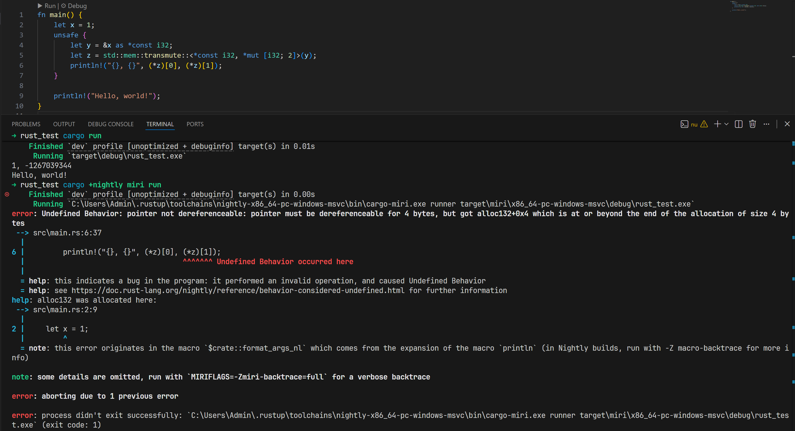Click the 'unsafe' keyword on line 3

(66, 35)
